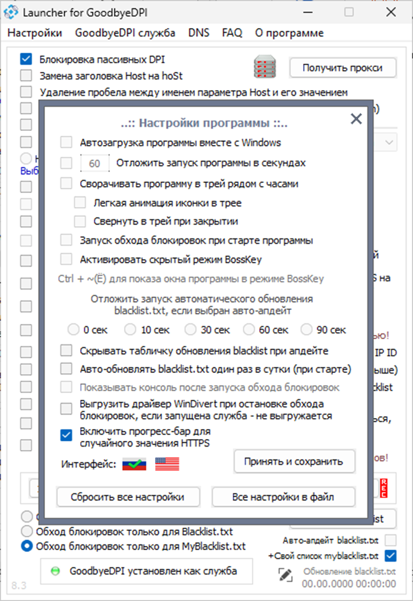Click the delay seconds field showing 60
Image resolution: width=413 pixels, height=601 pixels.
[95, 163]
